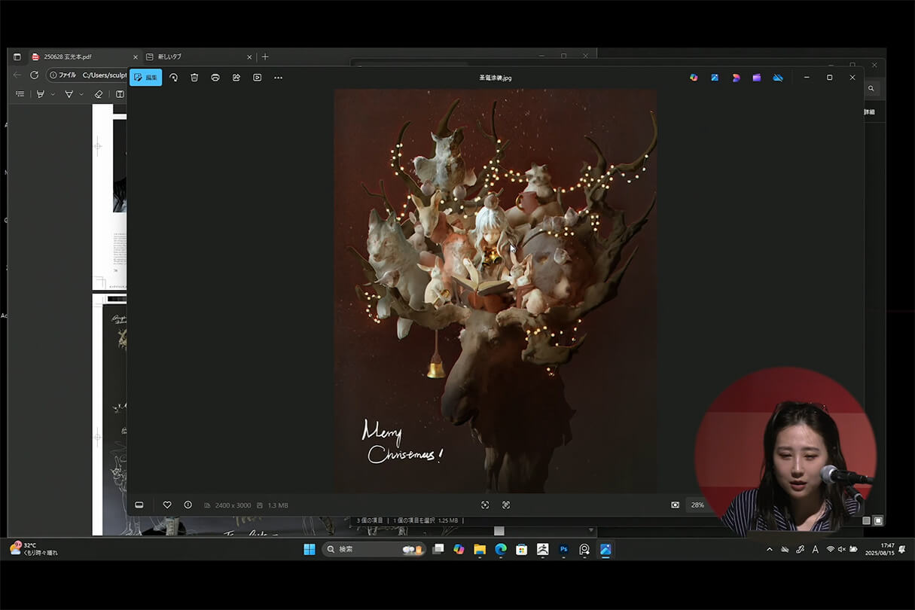Click the fit-to-window icon in bottom bar
The width and height of the screenshot is (915, 610).
pos(485,505)
